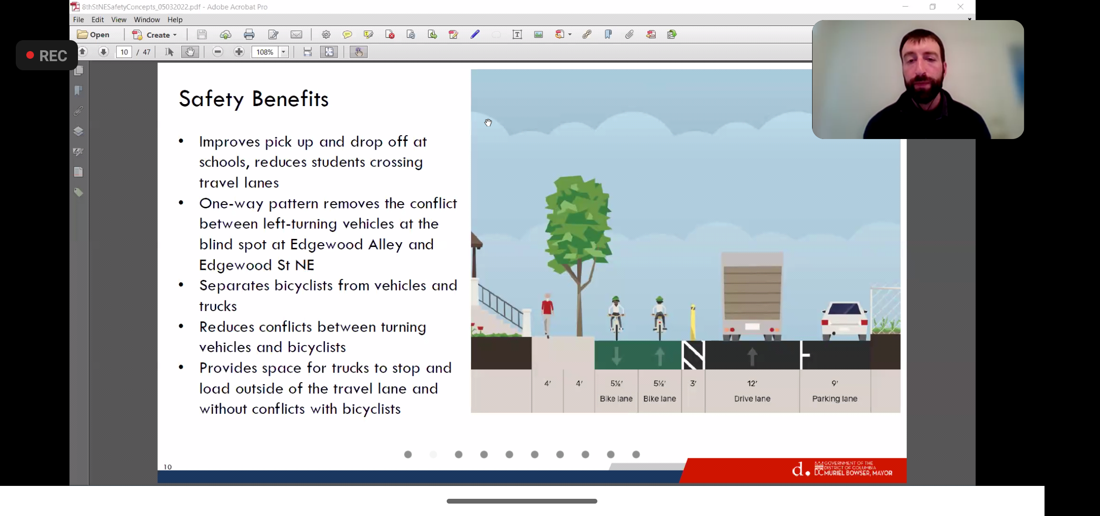Toggle the Hand pan tool
This screenshot has width=1100, height=516.
pyautogui.click(x=190, y=52)
